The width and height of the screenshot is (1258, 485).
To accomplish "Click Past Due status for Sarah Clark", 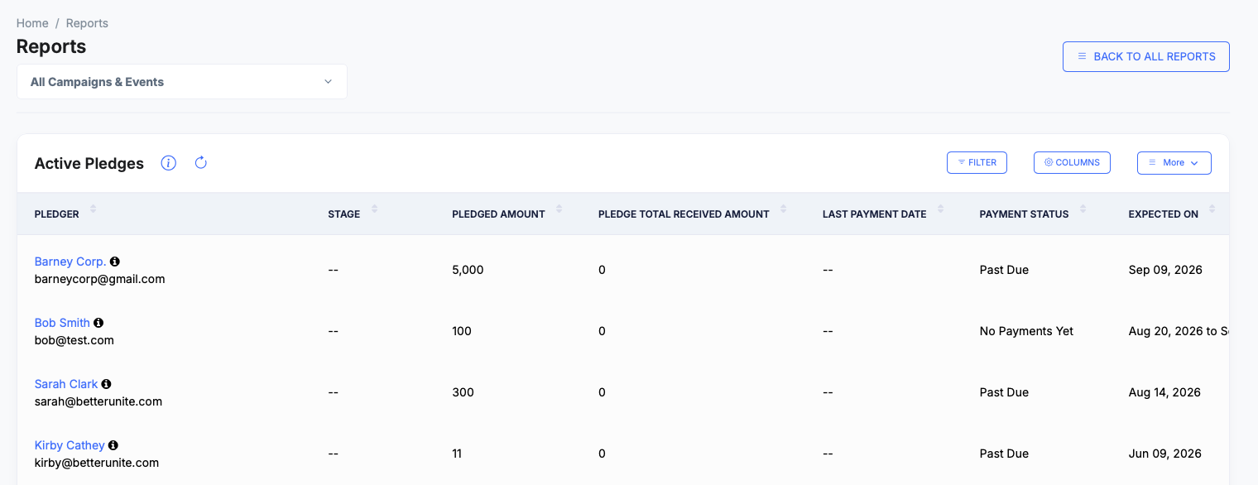I will [1004, 392].
